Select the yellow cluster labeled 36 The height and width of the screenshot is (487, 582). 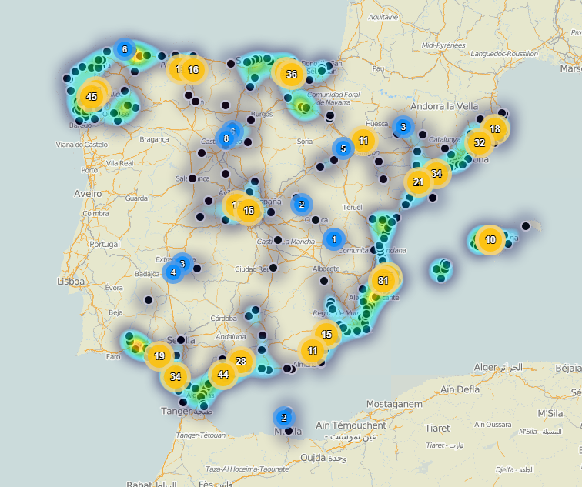(291, 74)
